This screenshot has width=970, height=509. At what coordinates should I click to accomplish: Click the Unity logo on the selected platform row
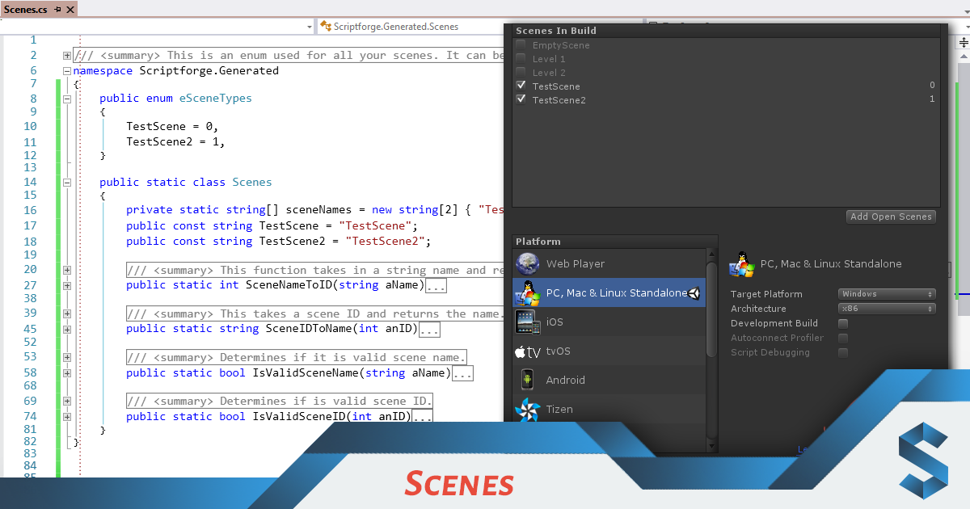[694, 293]
